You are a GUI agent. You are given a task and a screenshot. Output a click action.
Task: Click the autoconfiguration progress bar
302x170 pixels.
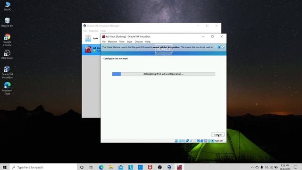(163, 74)
